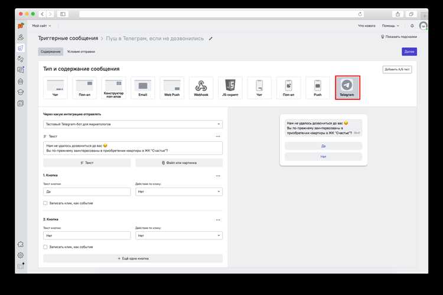443x295 pixels.
Task: Go to the Триггерные сообщения breadcrumb
Action: [x=68, y=38]
